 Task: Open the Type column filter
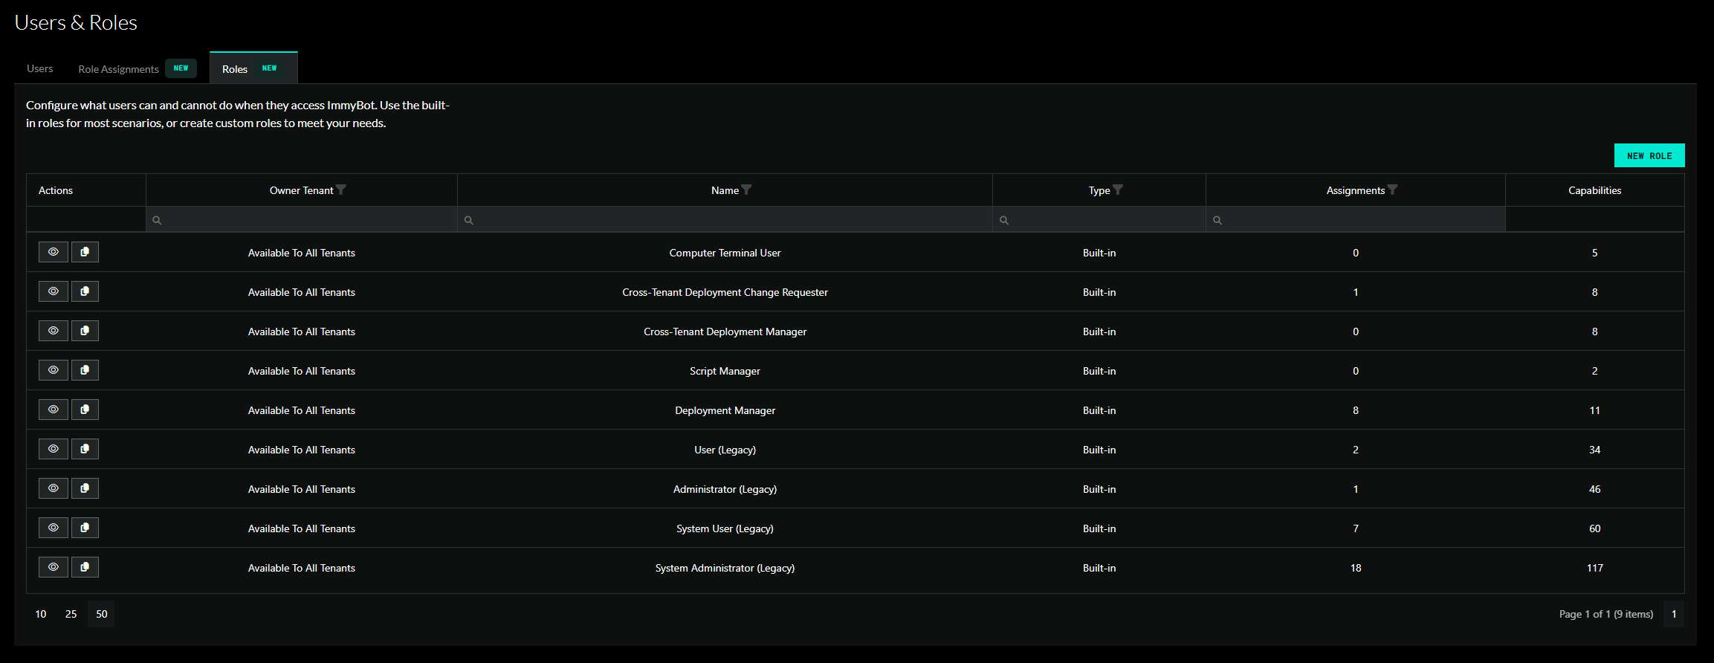tap(1117, 190)
